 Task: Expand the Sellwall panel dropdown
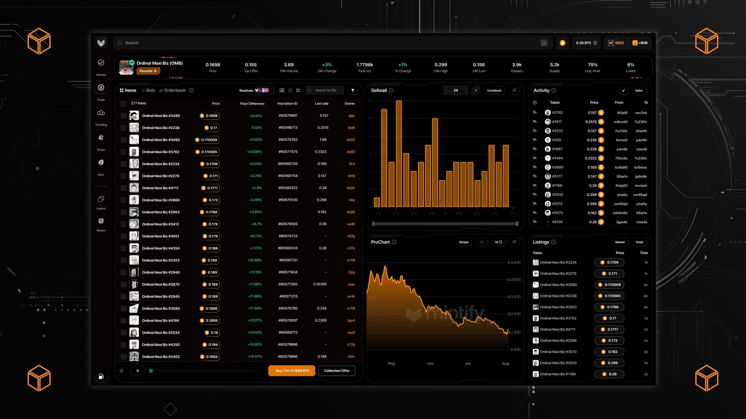tap(391, 90)
